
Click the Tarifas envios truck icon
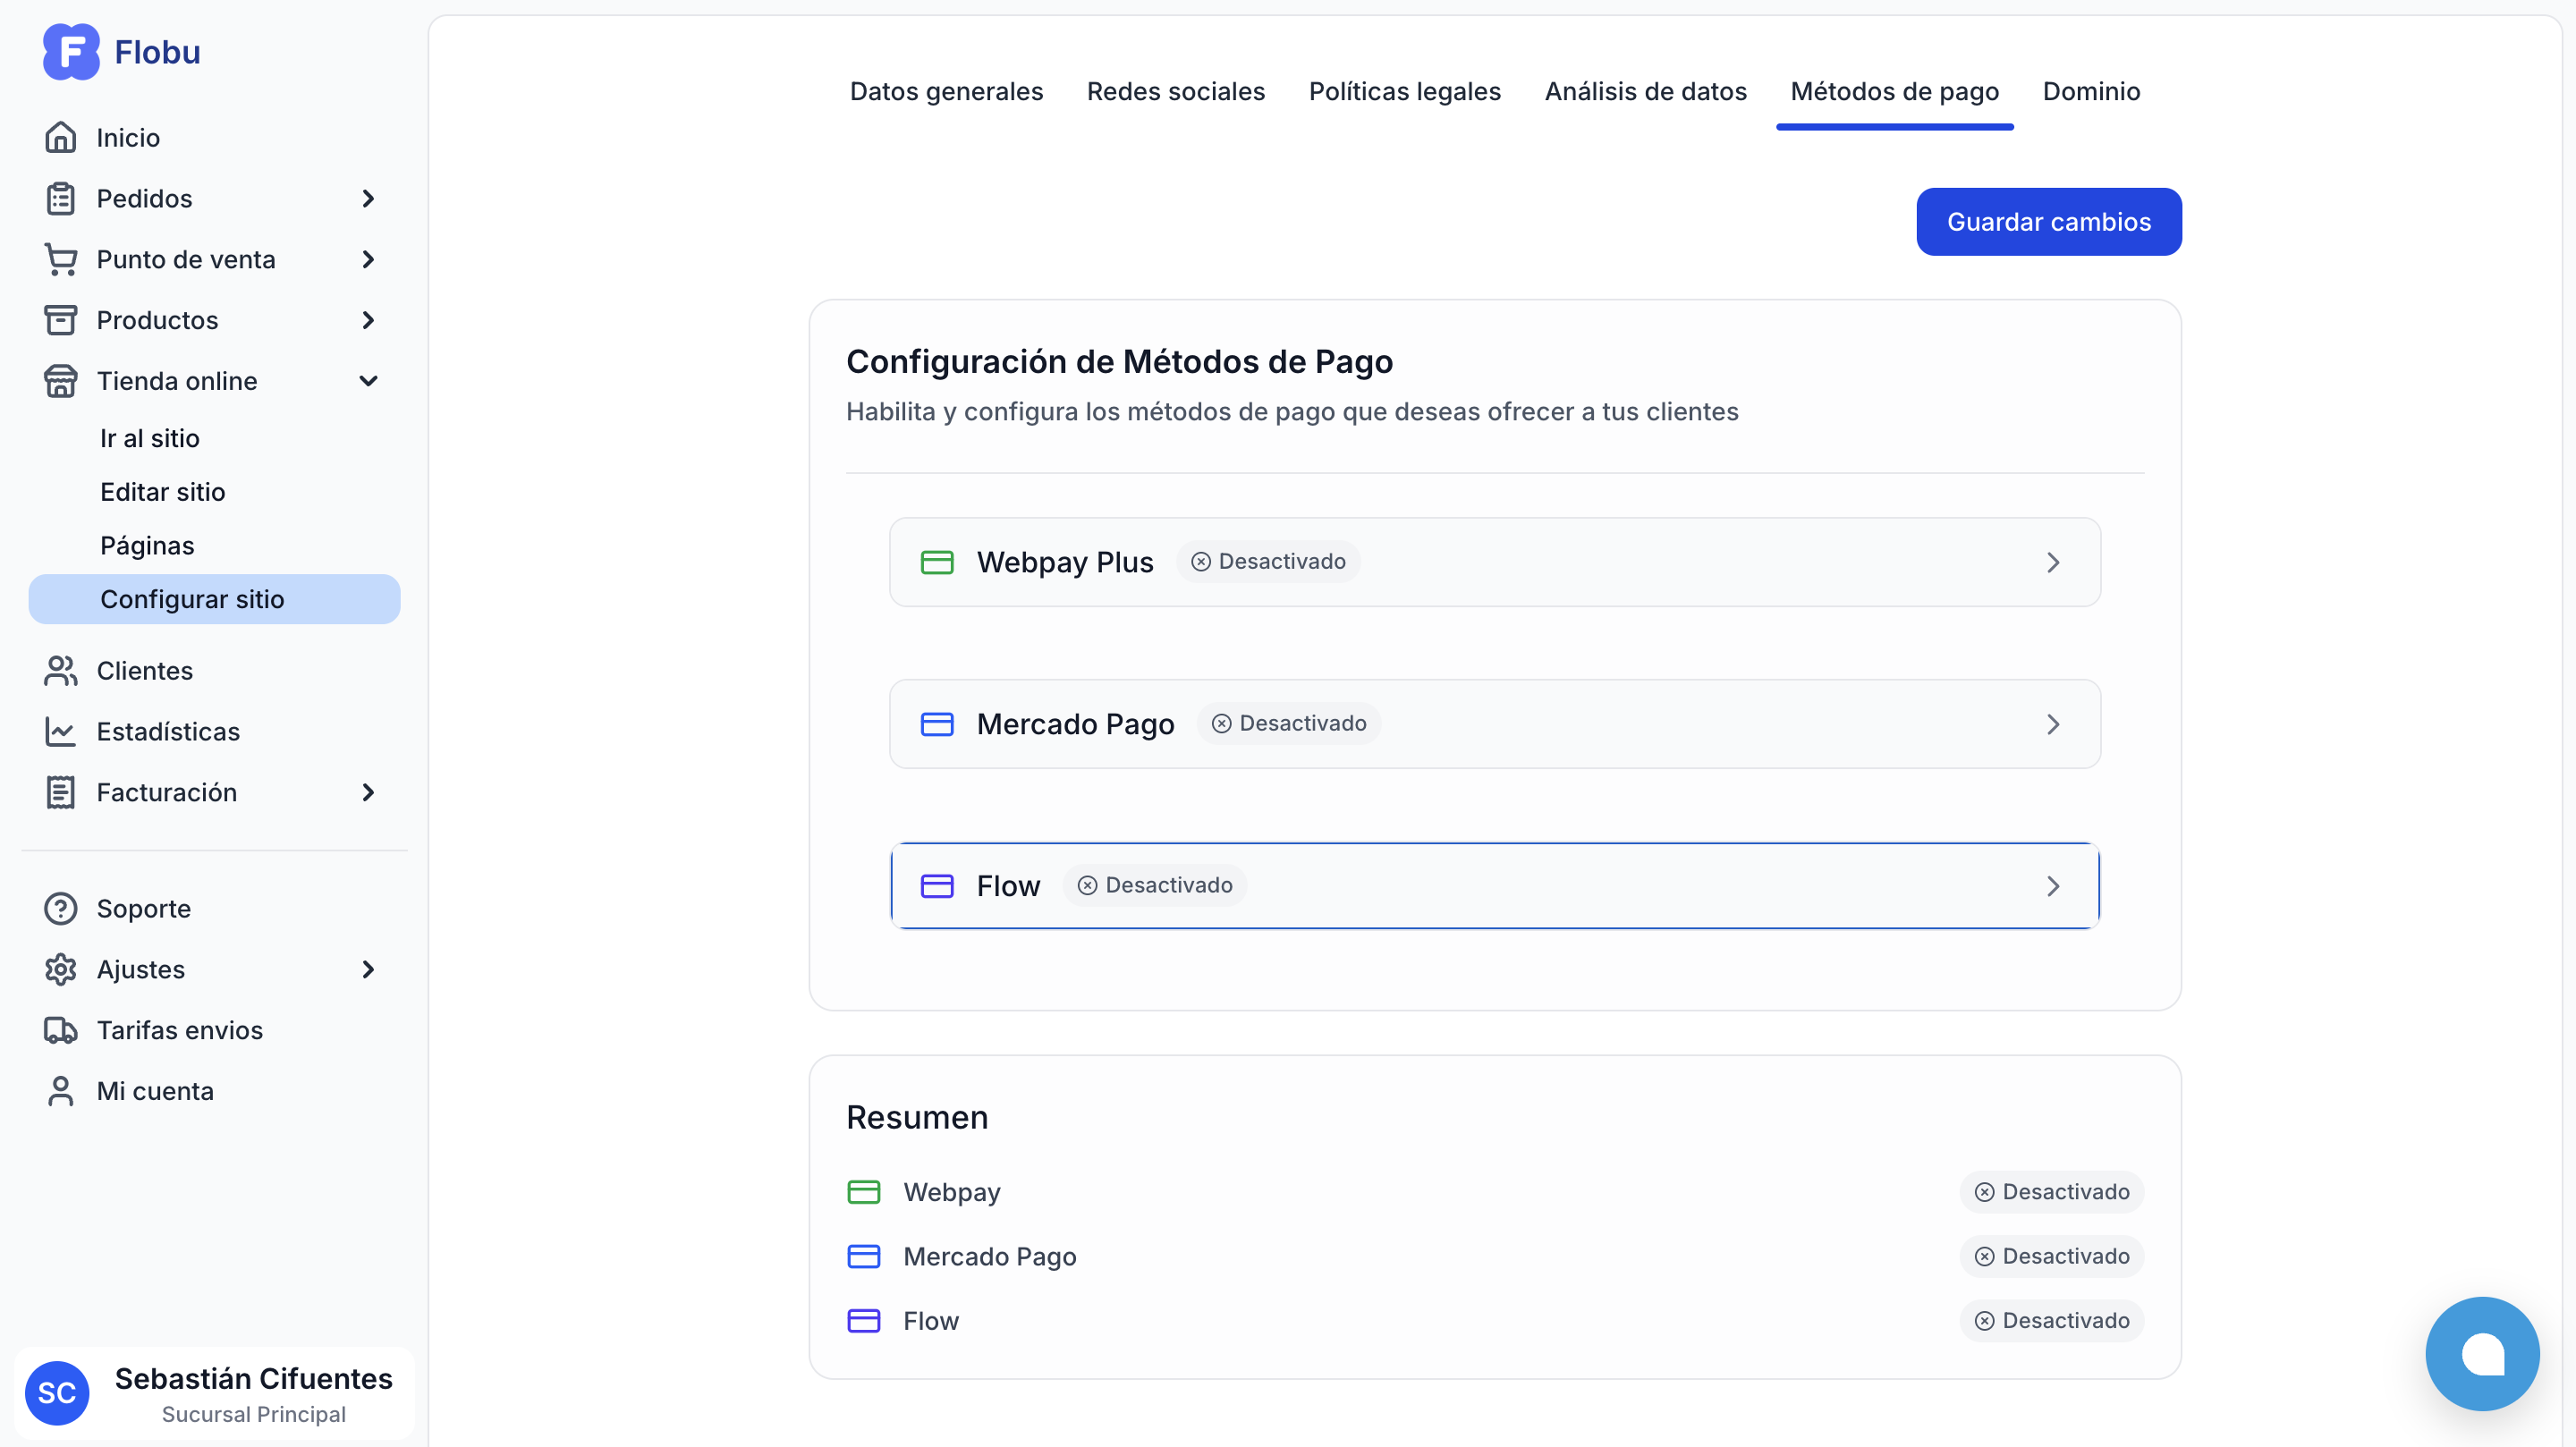[60, 1030]
